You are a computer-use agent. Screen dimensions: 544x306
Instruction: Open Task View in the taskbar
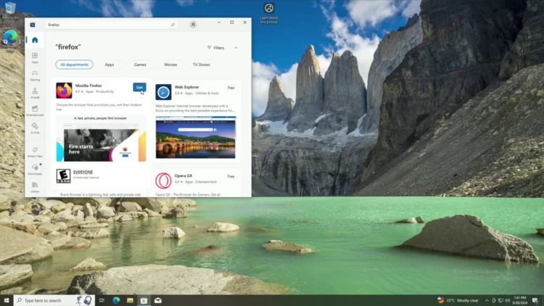[102, 300]
